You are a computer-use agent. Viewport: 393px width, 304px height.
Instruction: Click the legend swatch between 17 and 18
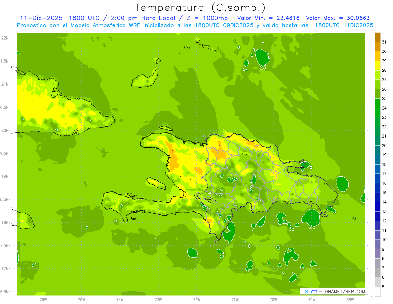(378, 169)
